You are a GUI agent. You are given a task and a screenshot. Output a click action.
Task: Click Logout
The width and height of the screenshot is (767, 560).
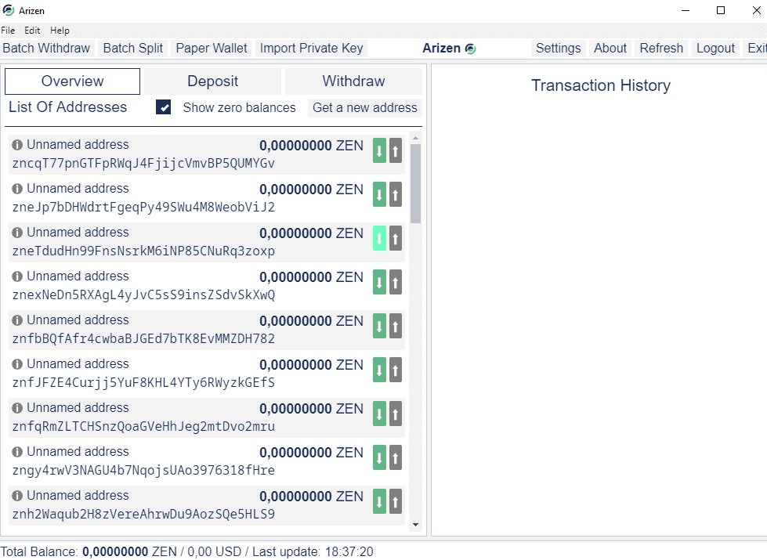[x=715, y=49]
